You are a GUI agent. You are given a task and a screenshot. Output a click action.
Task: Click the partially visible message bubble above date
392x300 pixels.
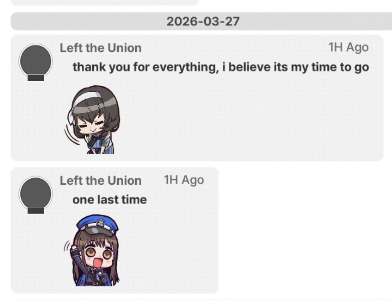104,2
